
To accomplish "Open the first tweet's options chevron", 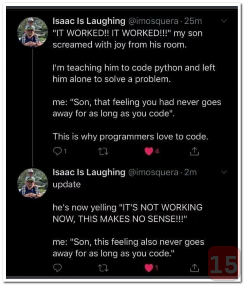I will [224, 21].
